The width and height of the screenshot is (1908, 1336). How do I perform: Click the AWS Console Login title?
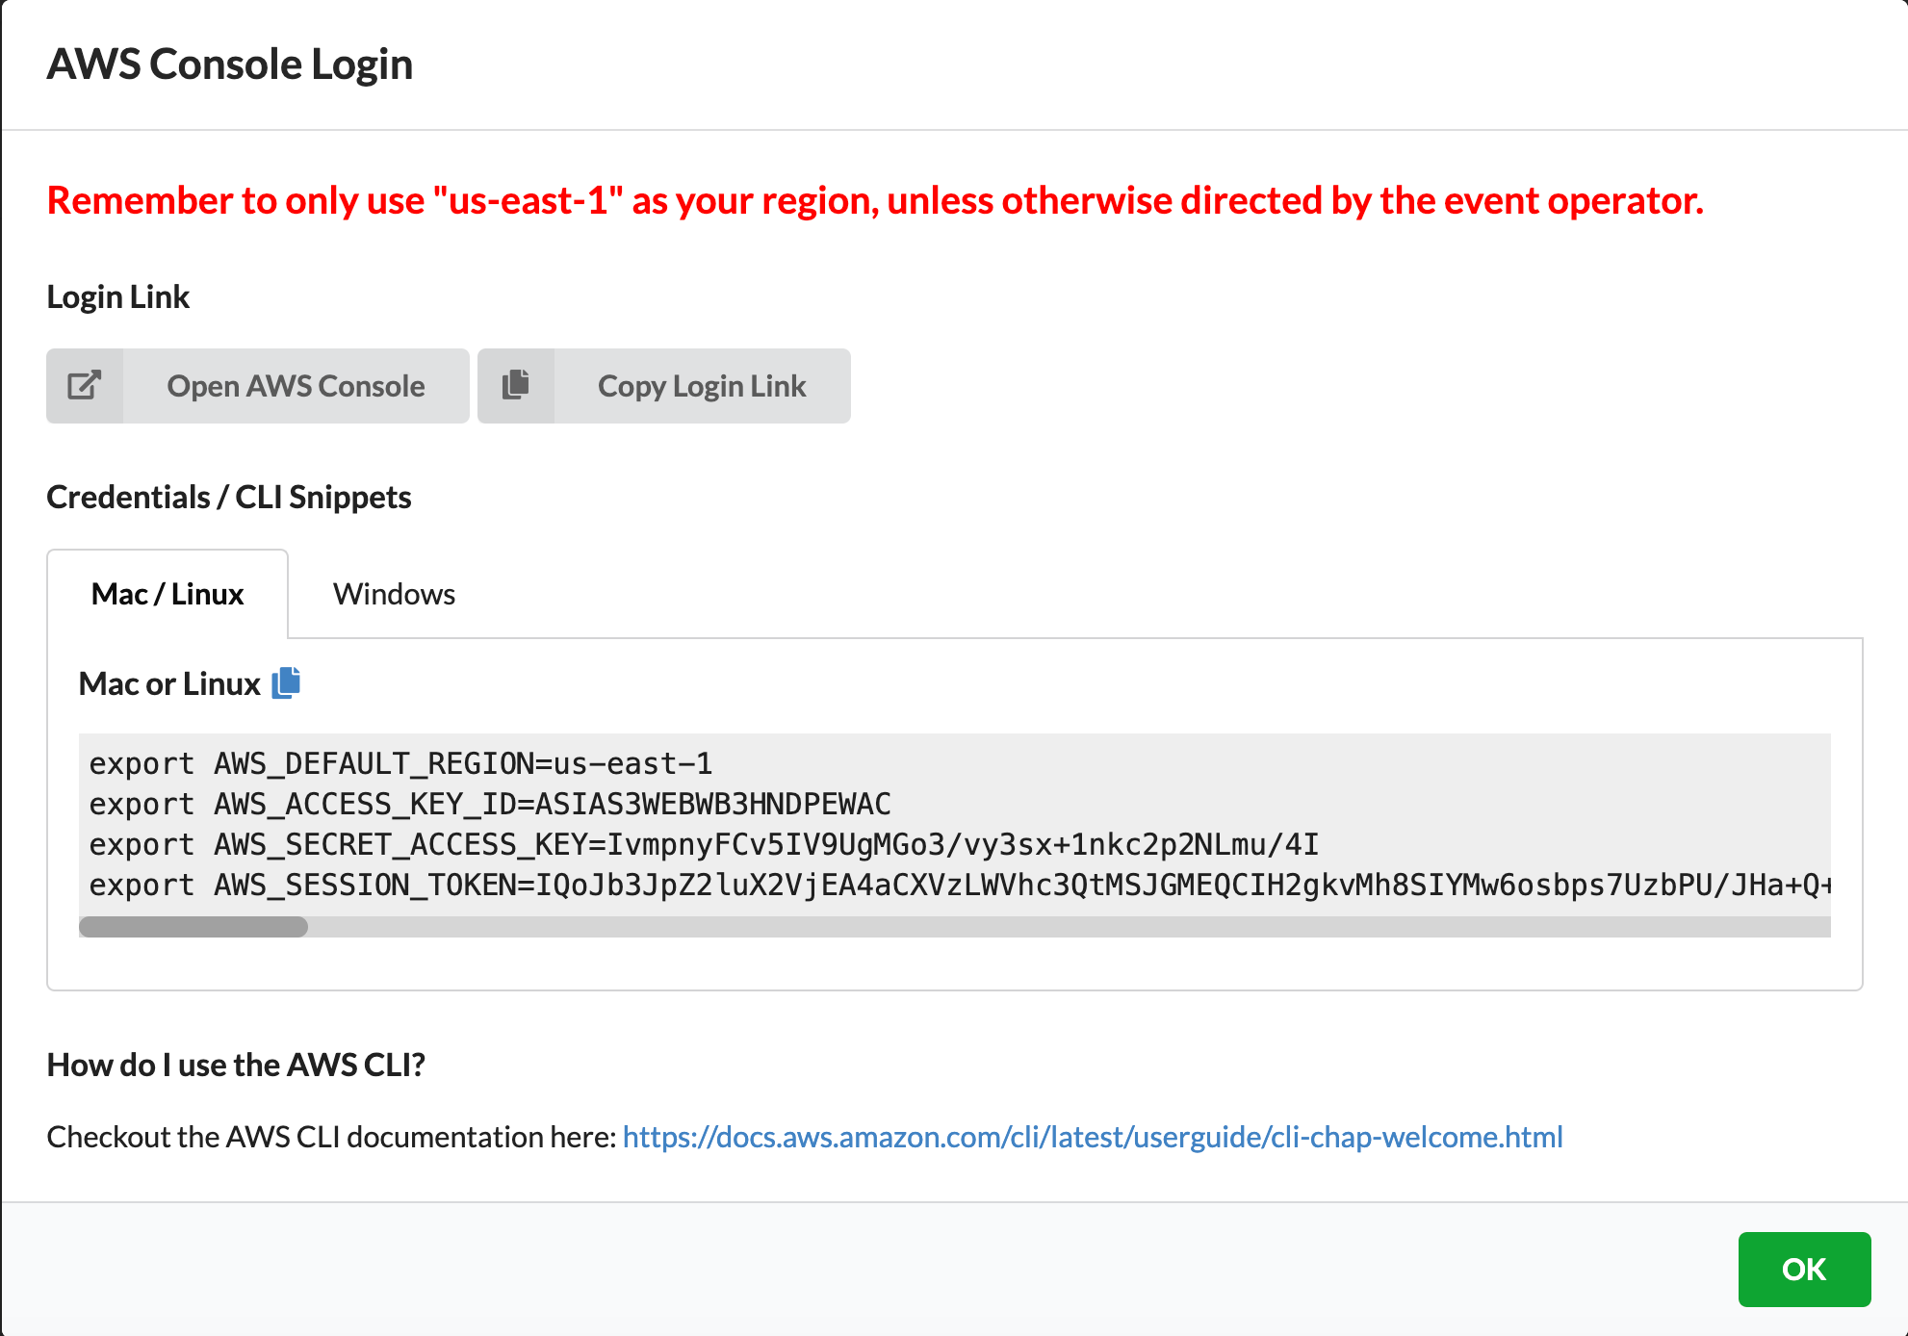[x=230, y=64]
